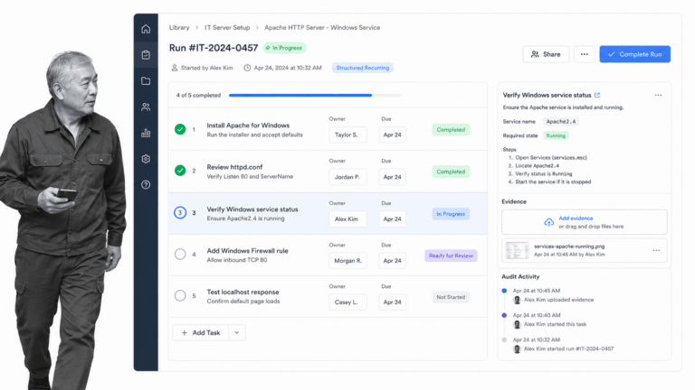Open services-apache-running.png thumbnail
The width and height of the screenshot is (695, 390).
(x=518, y=250)
